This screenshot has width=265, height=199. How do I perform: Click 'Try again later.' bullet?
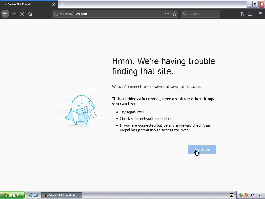pos(132,112)
